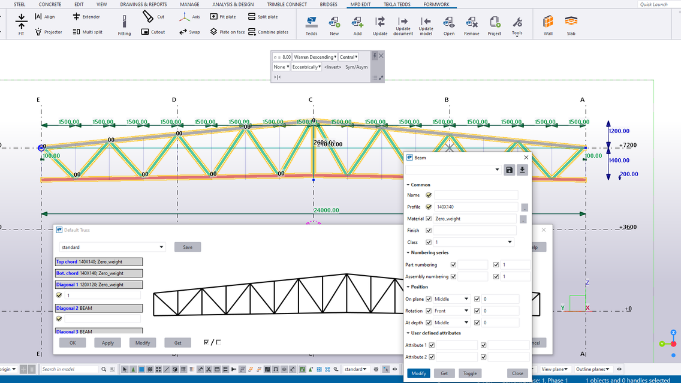Screen dimensions: 681x383
Task: Open the TEKLA TEDDS tab
Action: tap(397, 4)
